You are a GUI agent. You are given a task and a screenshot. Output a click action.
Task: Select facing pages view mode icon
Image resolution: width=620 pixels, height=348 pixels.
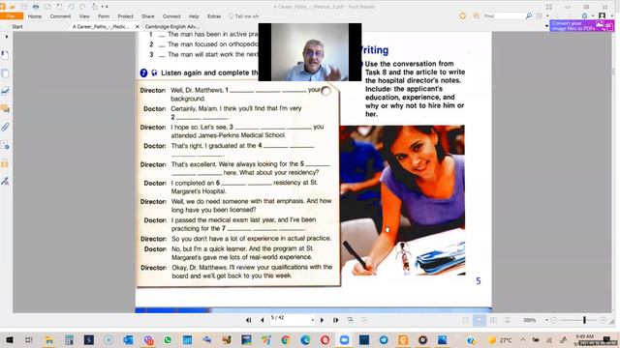pos(493,320)
